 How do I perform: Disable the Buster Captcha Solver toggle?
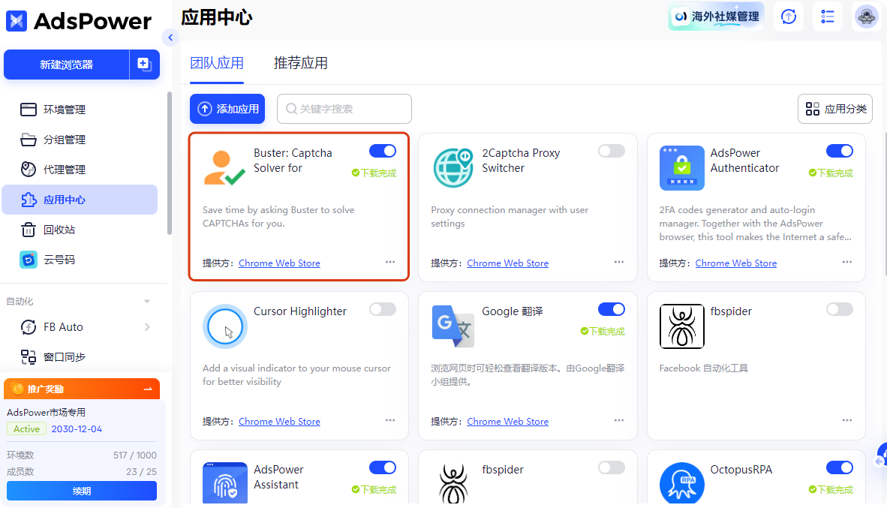[382, 151]
